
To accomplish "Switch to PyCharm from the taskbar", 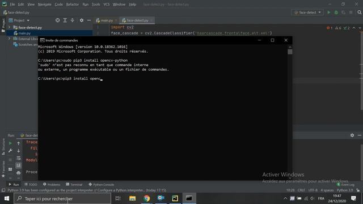I will click(x=175, y=198).
